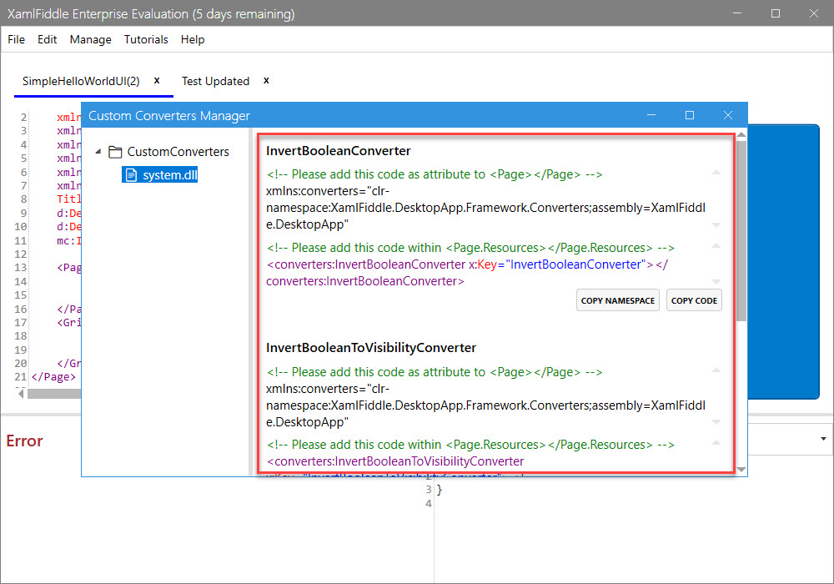Click the converters list scrollbar thumb
The width and height of the screenshot is (834, 584).
click(x=741, y=230)
